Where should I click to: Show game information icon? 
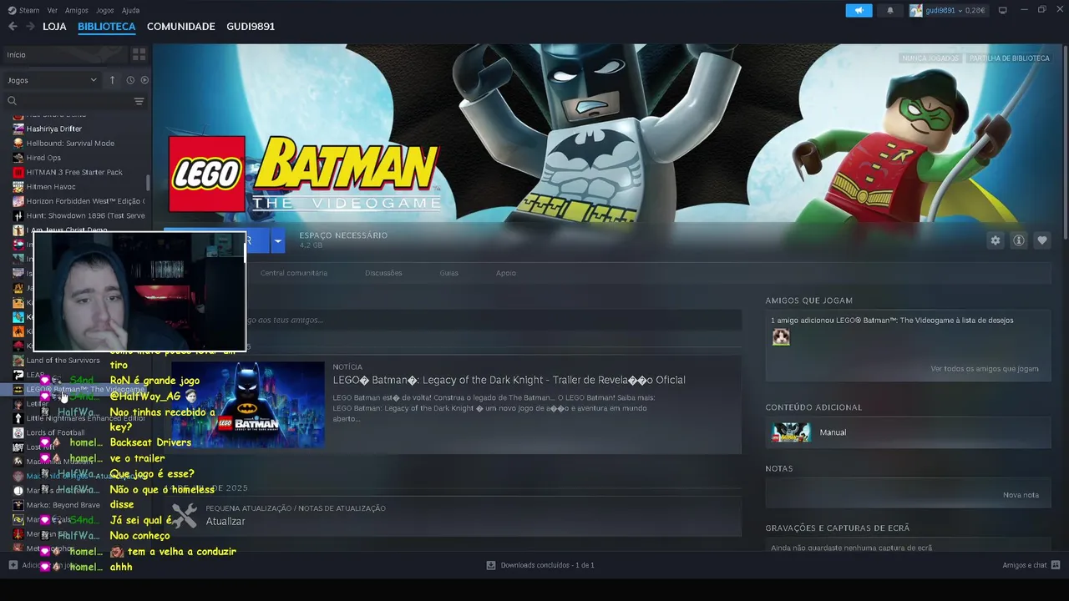pos(1019,240)
